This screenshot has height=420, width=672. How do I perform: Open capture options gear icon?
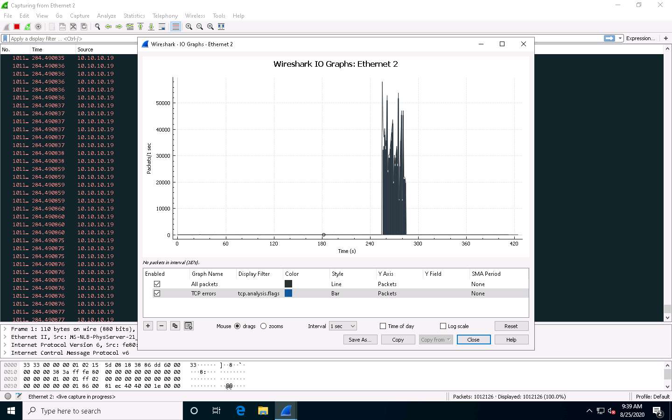[38, 27]
